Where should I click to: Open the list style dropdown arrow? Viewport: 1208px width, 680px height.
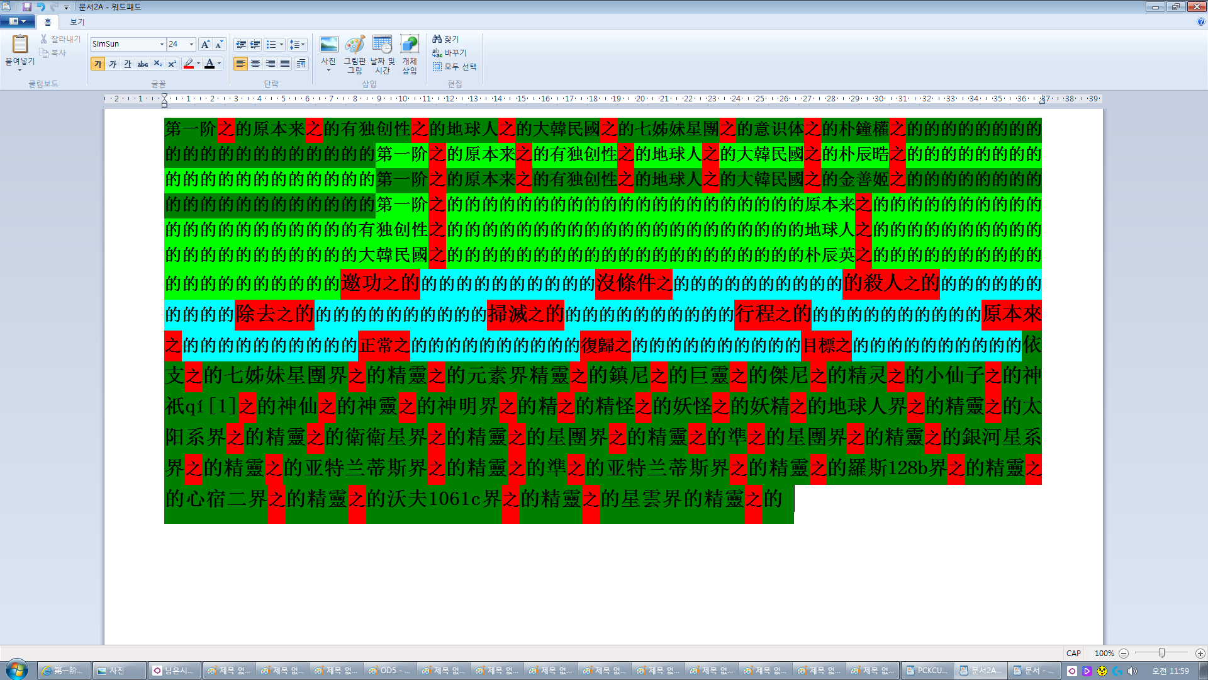click(x=282, y=44)
